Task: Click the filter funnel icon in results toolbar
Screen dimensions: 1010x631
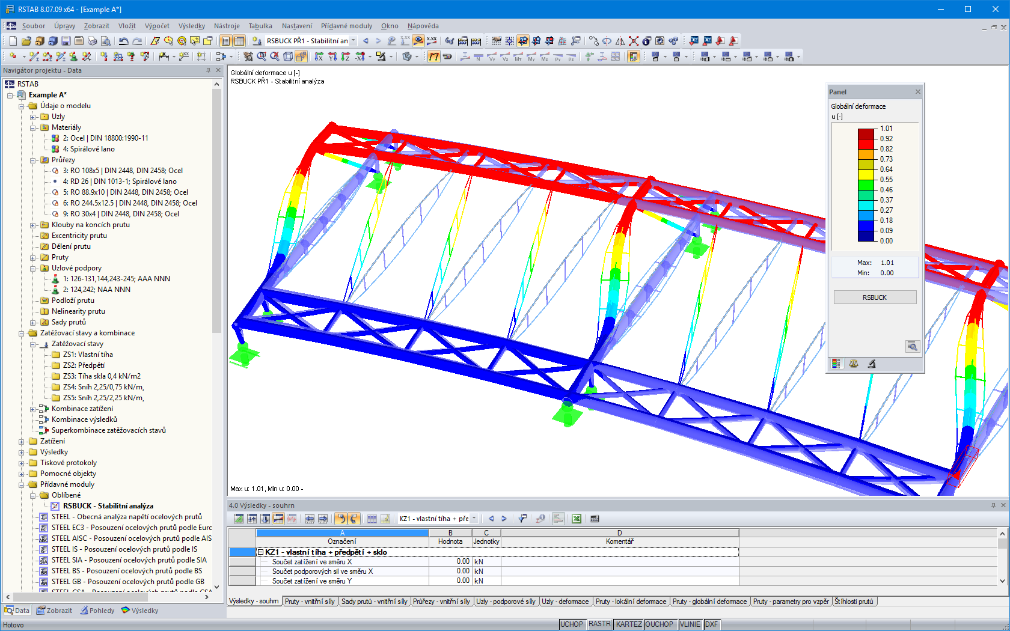Action: pyautogui.click(x=523, y=519)
